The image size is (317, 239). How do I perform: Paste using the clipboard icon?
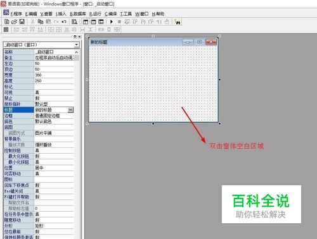coord(48,21)
